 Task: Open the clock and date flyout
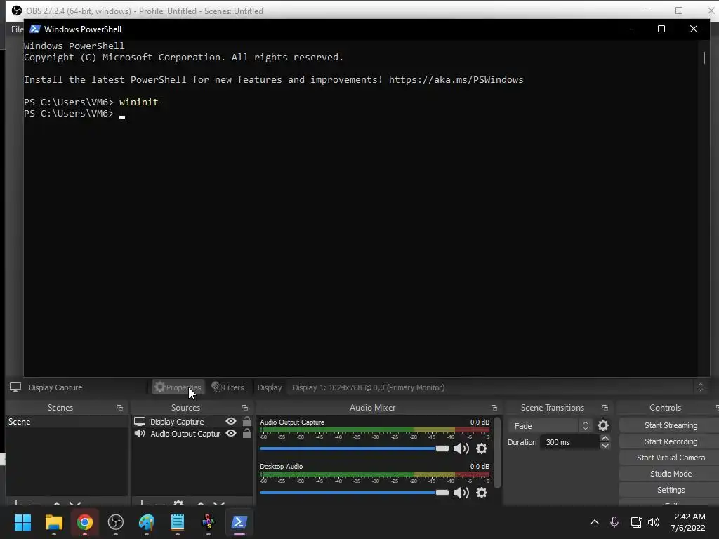tap(688, 522)
